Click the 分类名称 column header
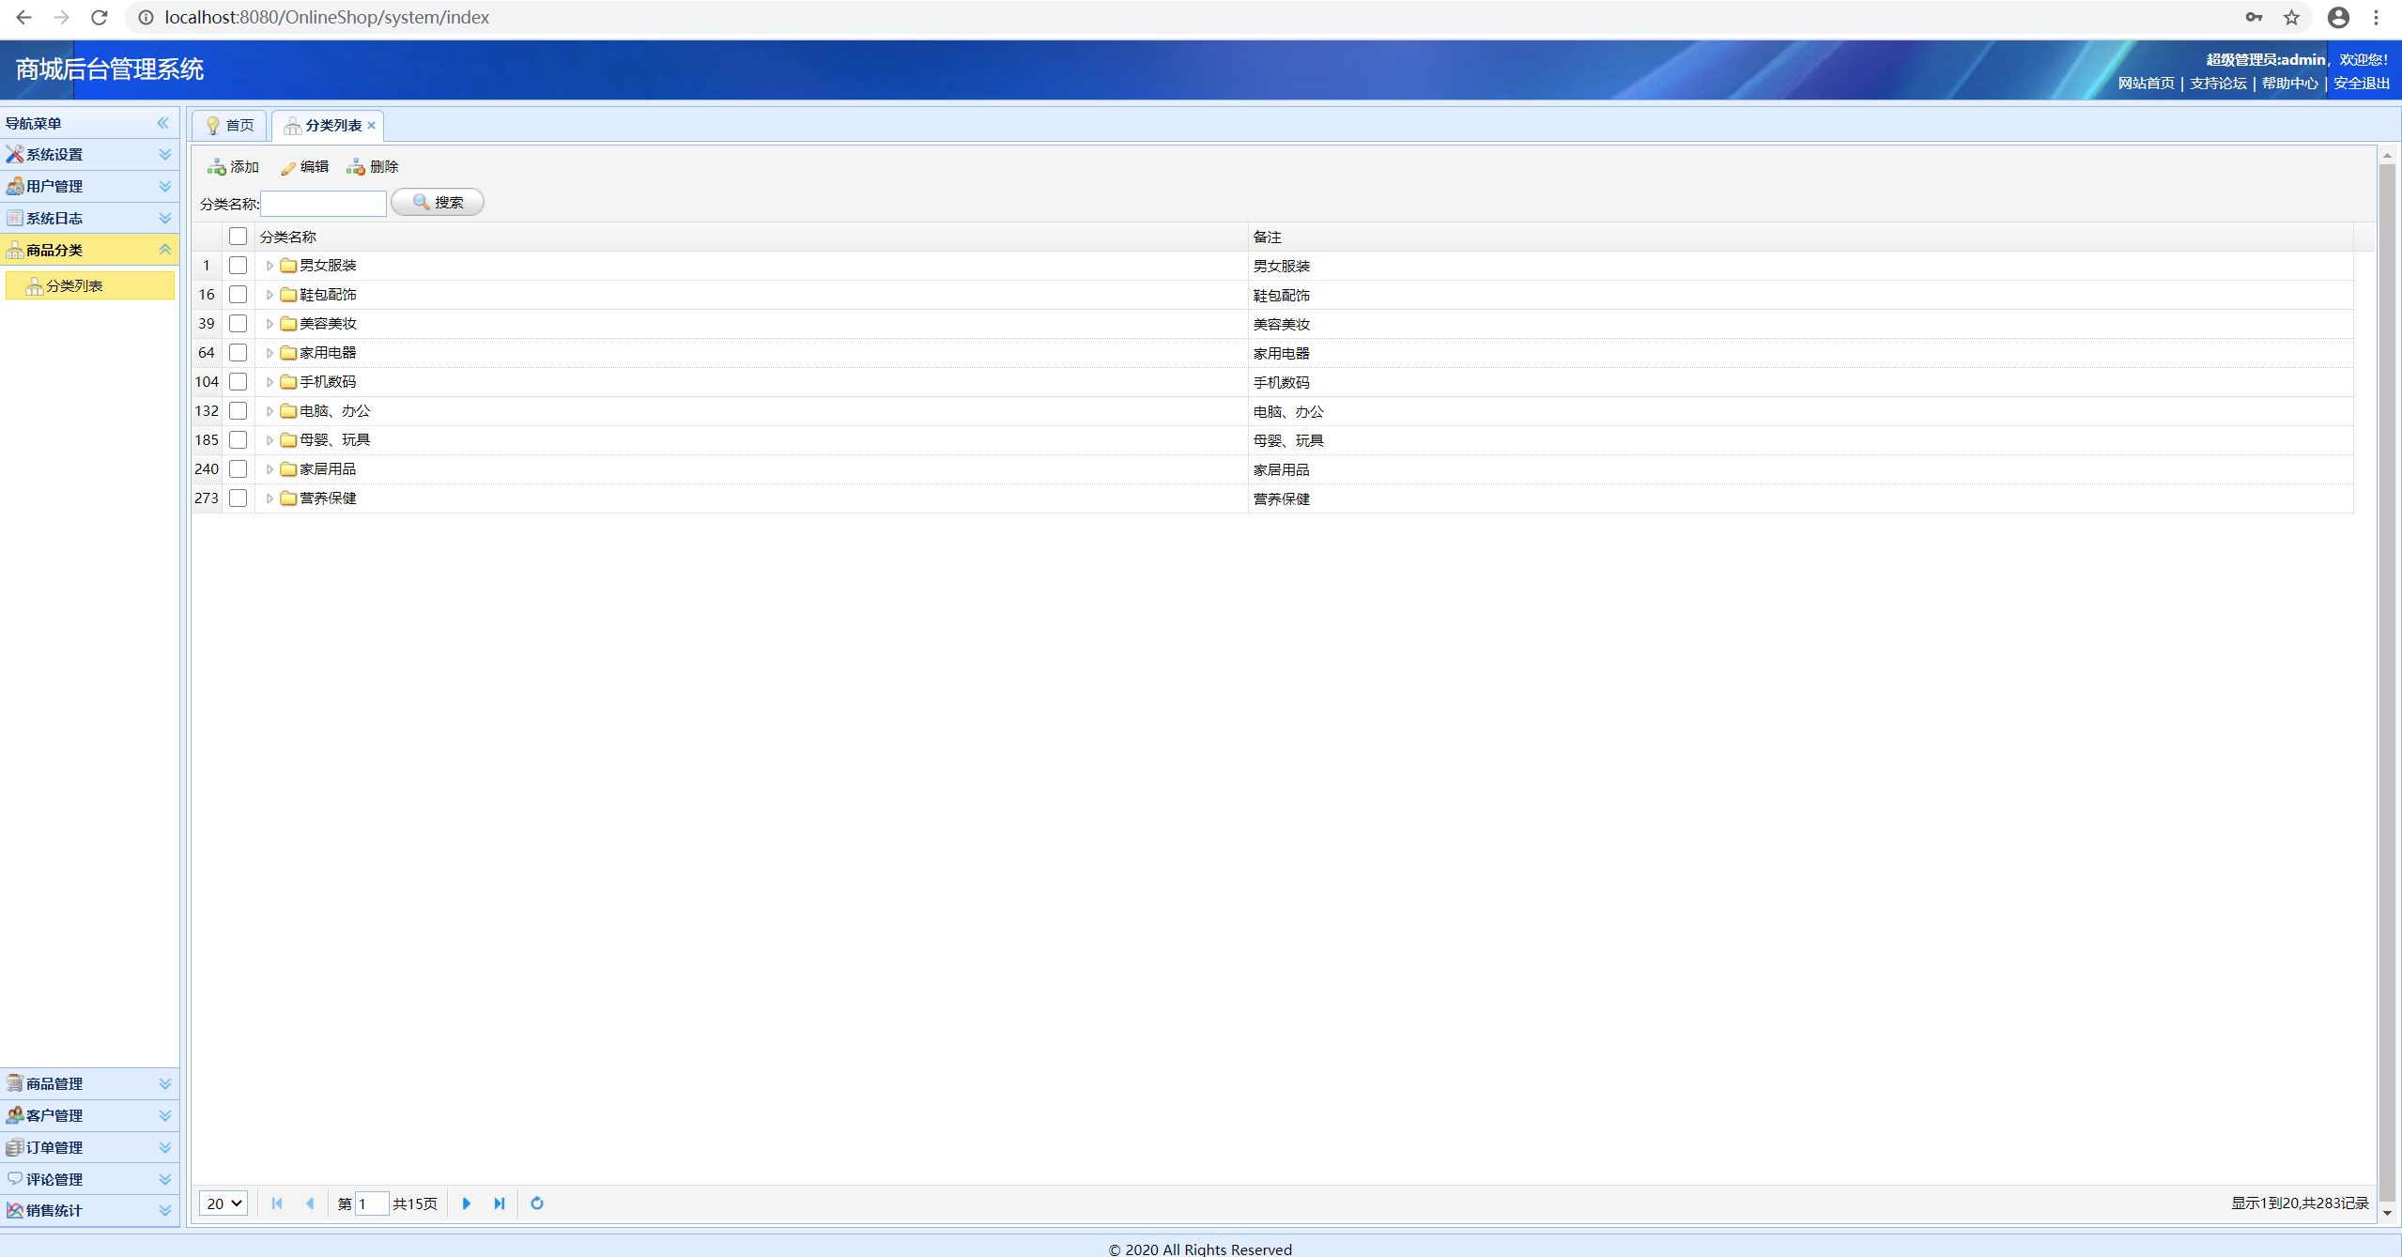Viewport: 2402px width, 1257px height. pyautogui.click(x=751, y=237)
